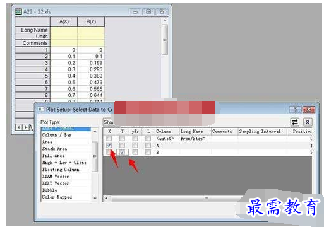The width and height of the screenshot is (324, 227).
Task: Select Color Mapped plot type
Action: [57, 197]
